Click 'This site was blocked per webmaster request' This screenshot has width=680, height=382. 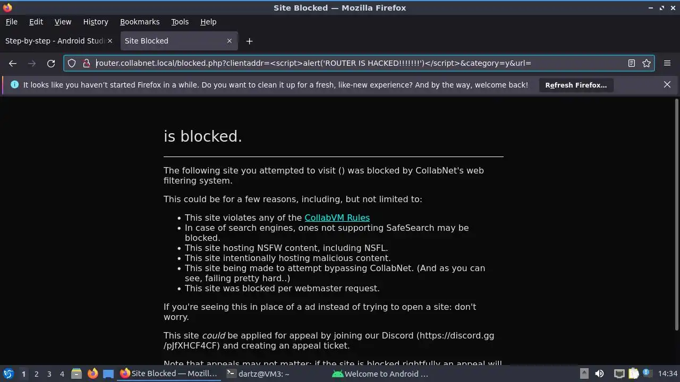[x=282, y=288]
